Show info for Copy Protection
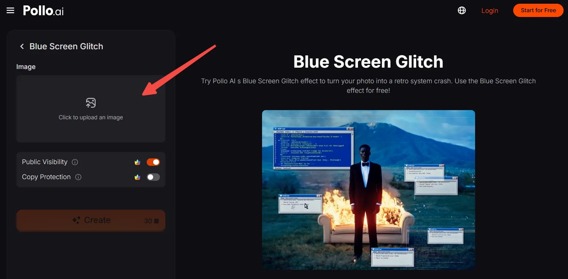 point(78,177)
